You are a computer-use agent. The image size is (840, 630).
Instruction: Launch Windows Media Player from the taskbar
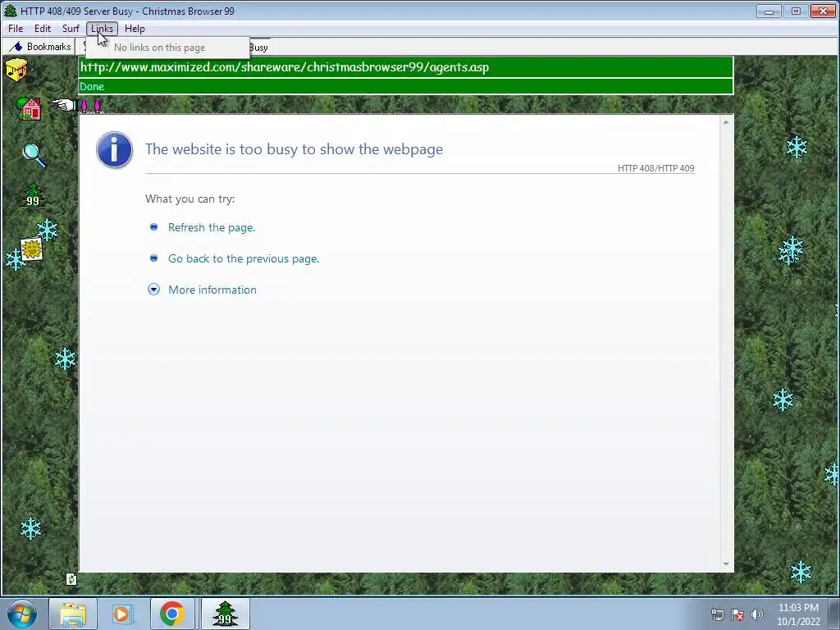122,614
